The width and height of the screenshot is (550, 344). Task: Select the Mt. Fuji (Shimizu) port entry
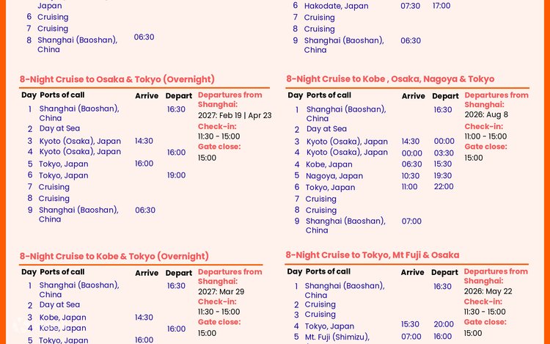pyautogui.click(x=337, y=337)
